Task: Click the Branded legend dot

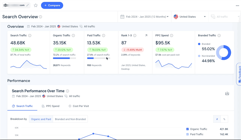Action: [199, 44]
